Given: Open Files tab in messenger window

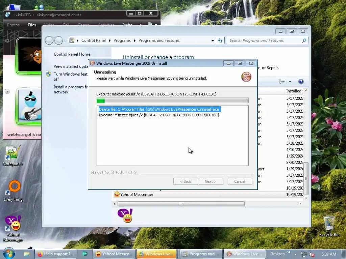Looking at the screenshot, I should pos(32,25).
